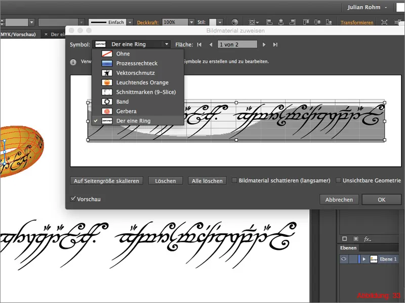This screenshot has width=405, height=303.
Task: Go to next surface arrow
Action: tap(264, 44)
